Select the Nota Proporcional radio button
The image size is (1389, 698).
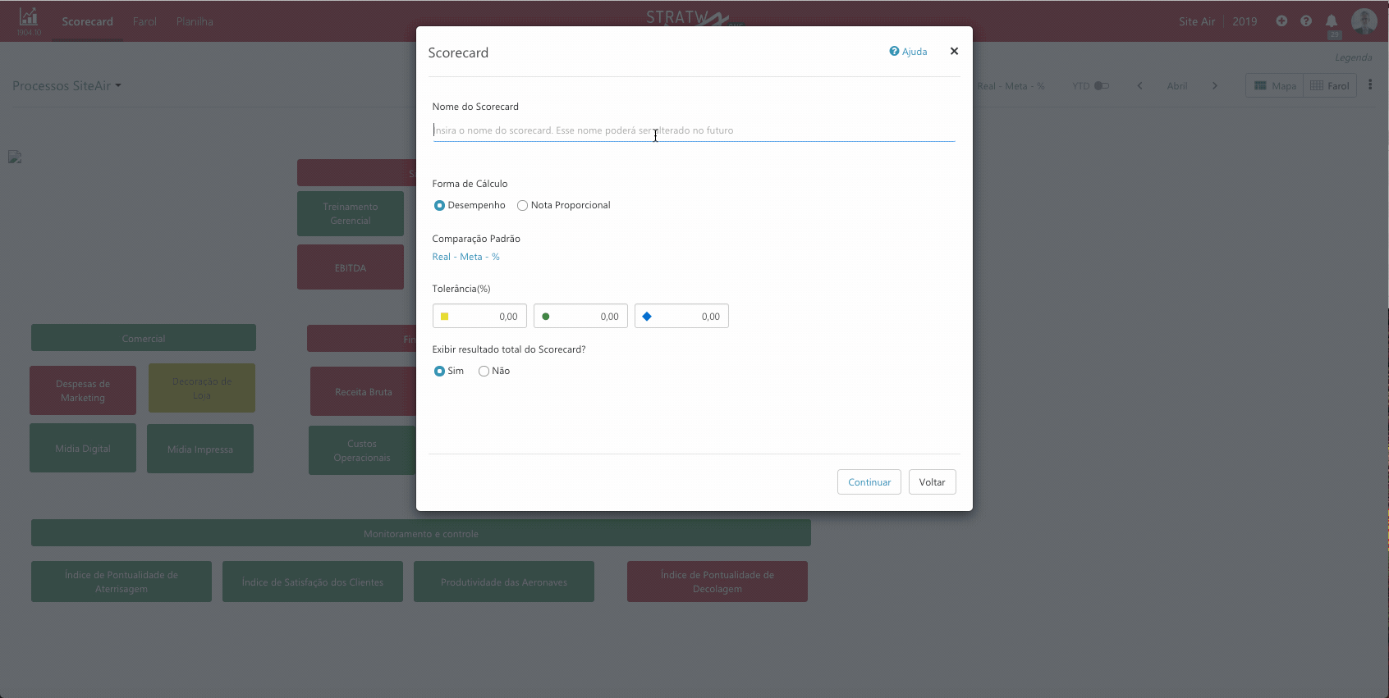click(522, 205)
